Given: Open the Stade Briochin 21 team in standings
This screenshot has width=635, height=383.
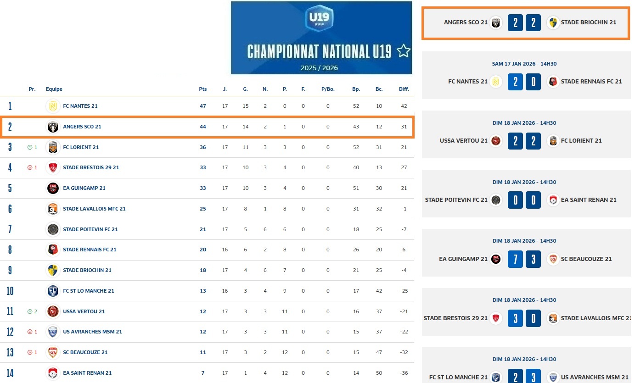Looking at the screenshot, I should pyautogui.click(x=87, y=270).
